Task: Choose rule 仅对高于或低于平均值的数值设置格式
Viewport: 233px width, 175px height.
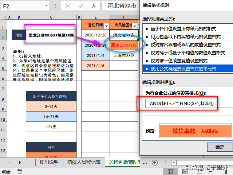Action: click(187, 52)
